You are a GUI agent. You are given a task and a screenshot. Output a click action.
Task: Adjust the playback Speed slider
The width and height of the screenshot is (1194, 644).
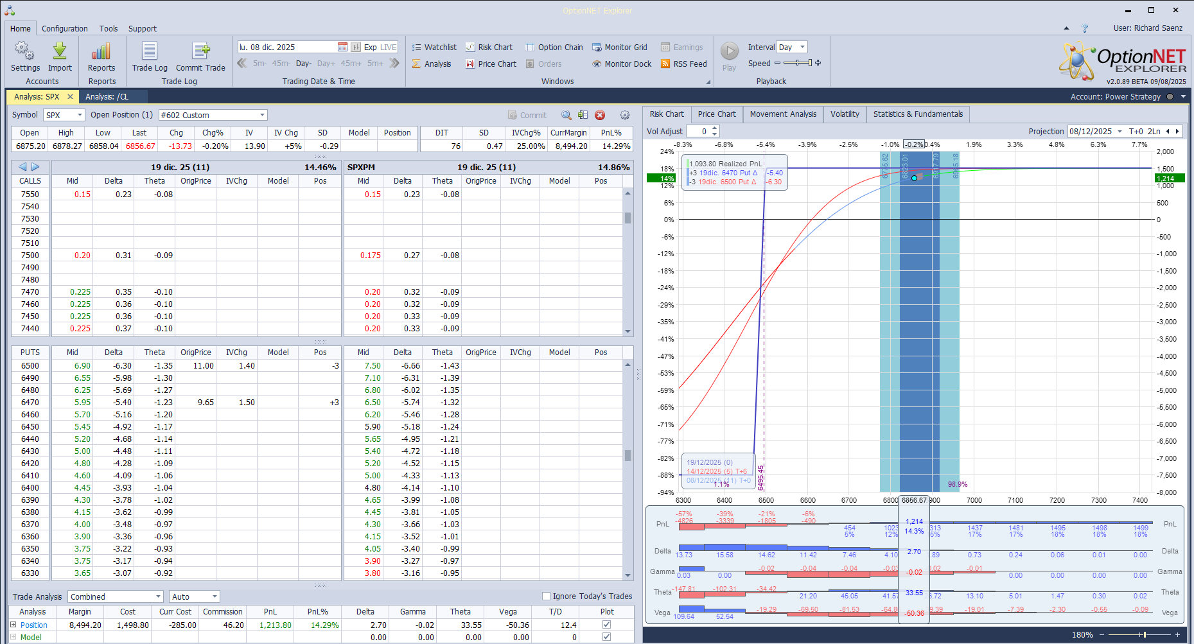[797, 63]
